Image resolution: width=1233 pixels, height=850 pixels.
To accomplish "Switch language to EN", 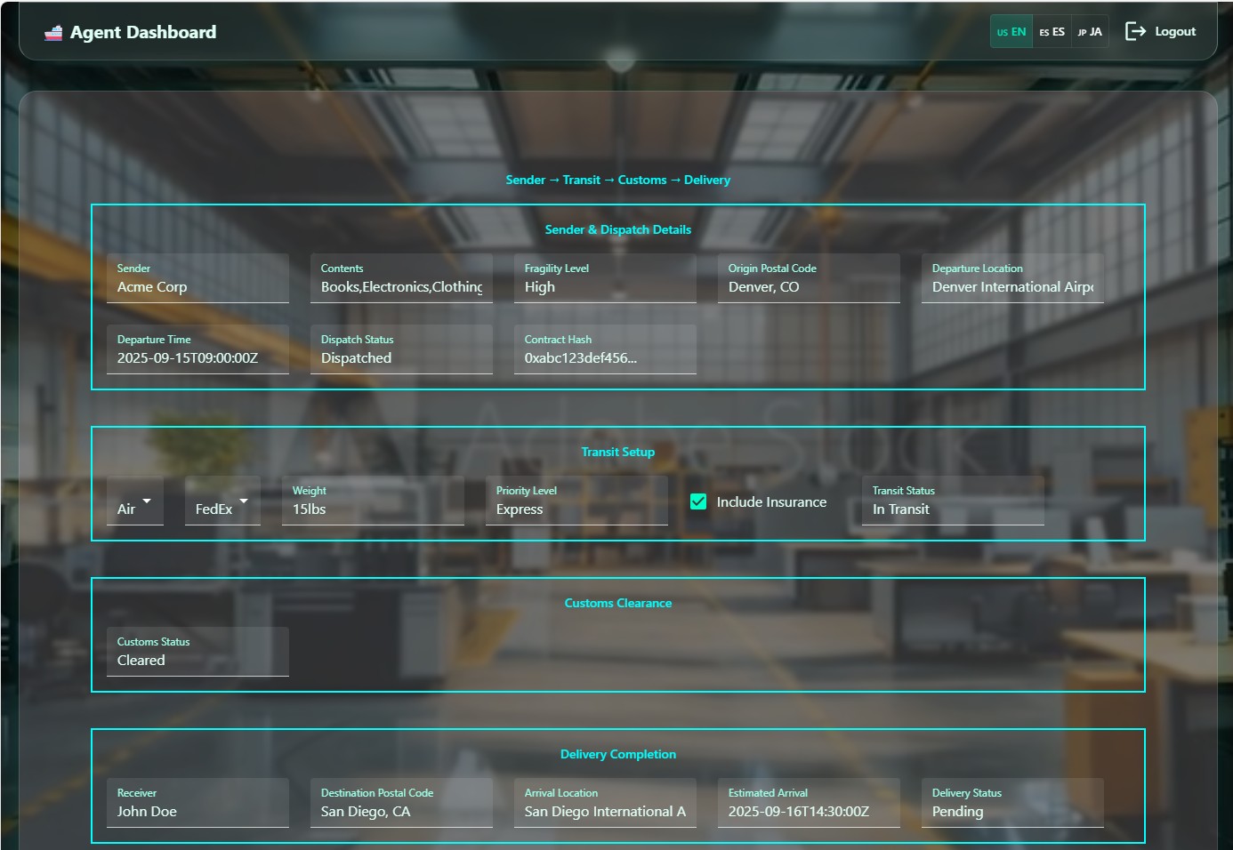I will pos(1011,32).
